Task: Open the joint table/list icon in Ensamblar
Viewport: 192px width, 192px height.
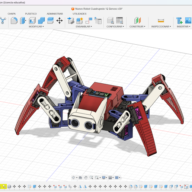Action: pos(98,20)
